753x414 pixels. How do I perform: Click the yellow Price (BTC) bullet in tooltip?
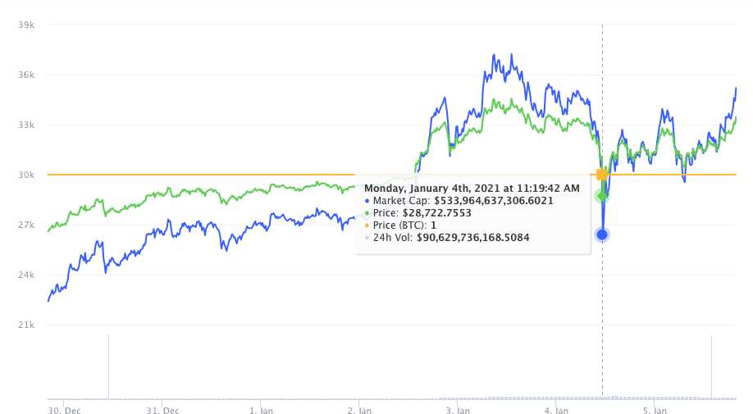pos(367,225)
